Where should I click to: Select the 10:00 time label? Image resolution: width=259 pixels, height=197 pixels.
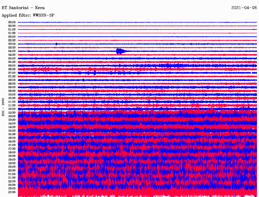(12, 94)
